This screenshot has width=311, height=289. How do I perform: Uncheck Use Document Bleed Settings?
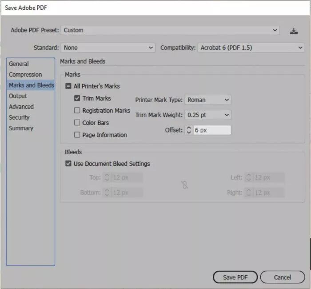68,164
